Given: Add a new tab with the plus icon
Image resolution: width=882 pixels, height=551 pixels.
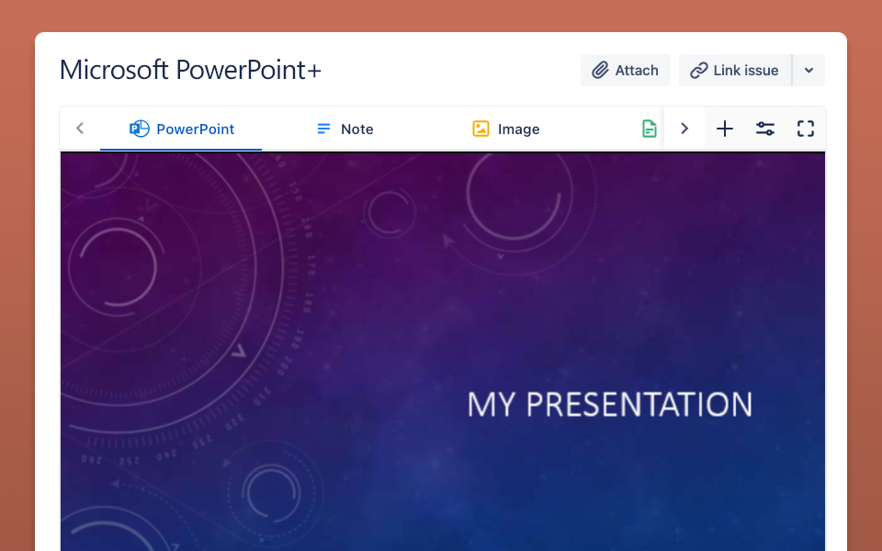Looking at the screenshot, I should click(x=725, y=129).
